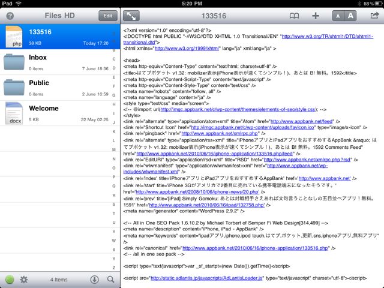Viewport: 384px width, 288px height.
Task: Tap the Today 17:20 timestamp
Action: [x=96, y=43]
